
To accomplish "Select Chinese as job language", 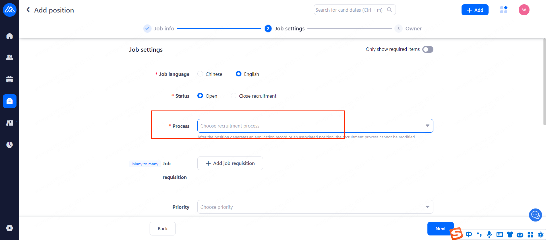I will [x=200, y=74].
